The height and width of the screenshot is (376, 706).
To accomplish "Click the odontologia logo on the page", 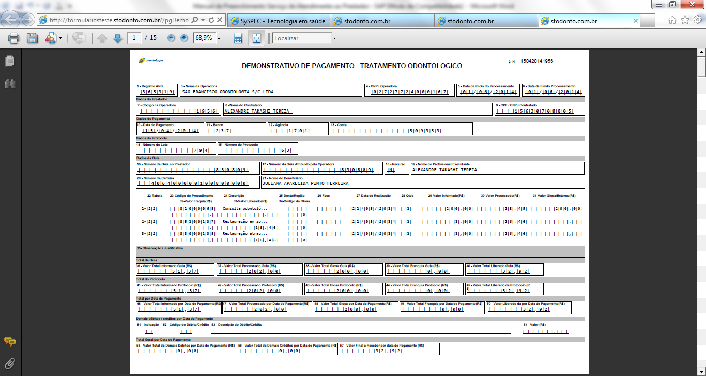I will [151, 60].
